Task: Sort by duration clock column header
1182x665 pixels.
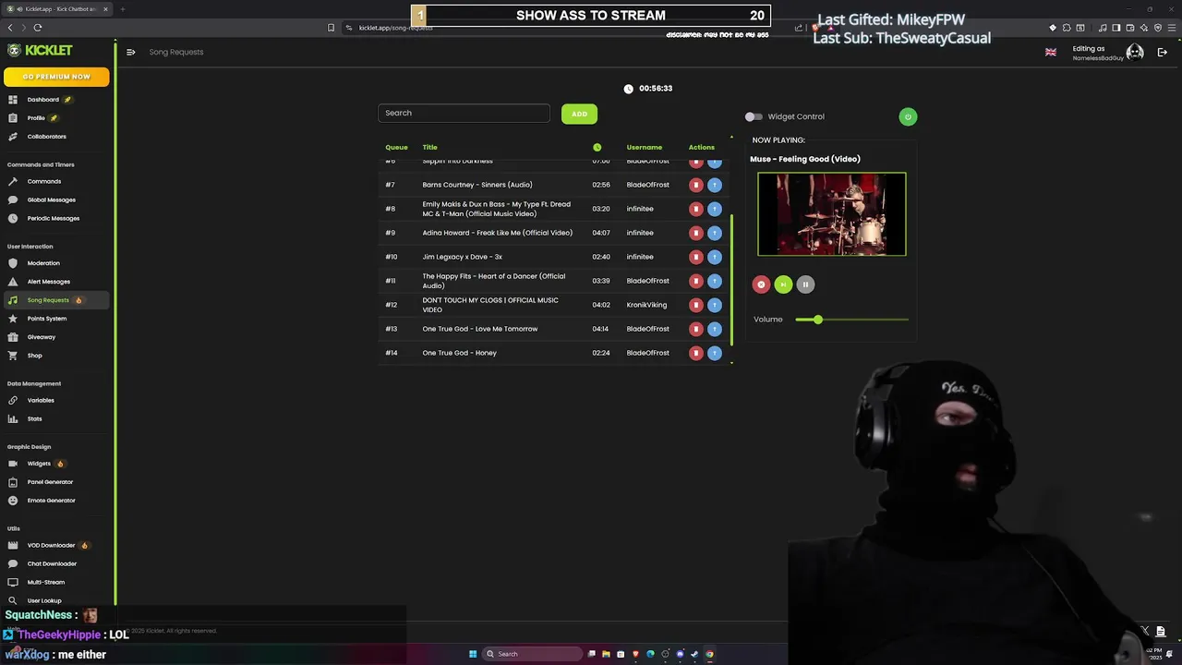Action: (597, 147)
